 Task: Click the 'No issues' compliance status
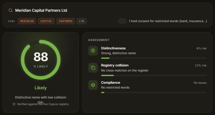(x=200, y=83)
